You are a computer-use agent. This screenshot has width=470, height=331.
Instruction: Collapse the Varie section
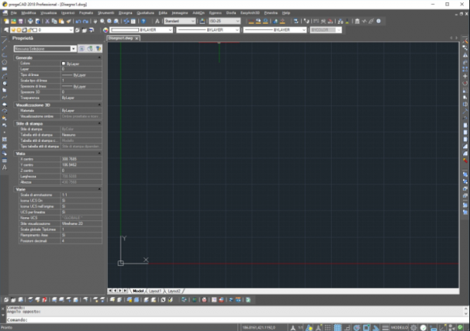tap(99, 189)
